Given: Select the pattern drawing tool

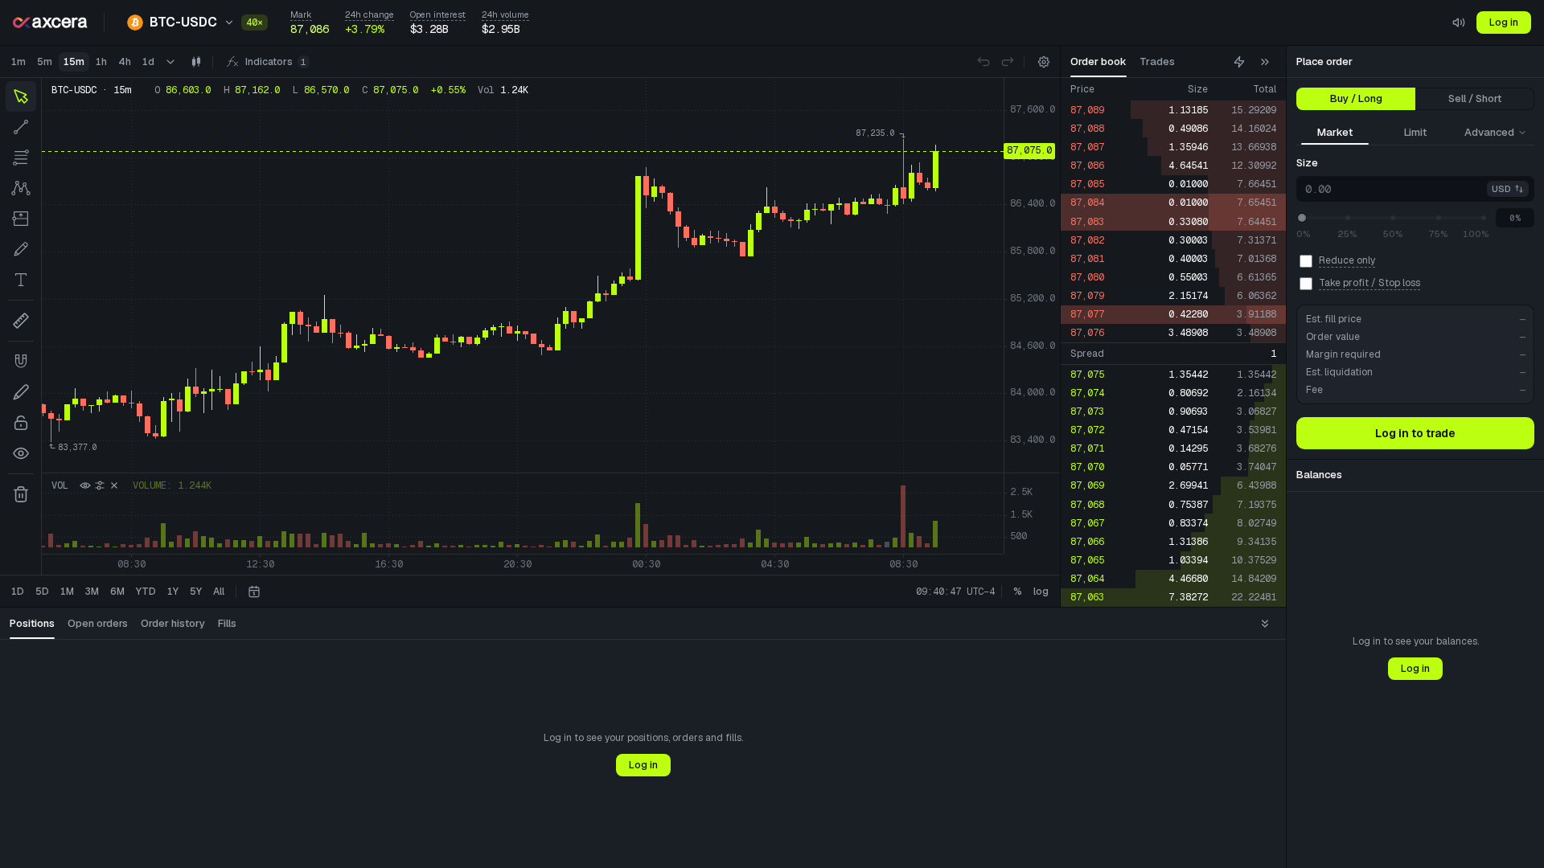Looking at the screenshot, I should point(21,188).
